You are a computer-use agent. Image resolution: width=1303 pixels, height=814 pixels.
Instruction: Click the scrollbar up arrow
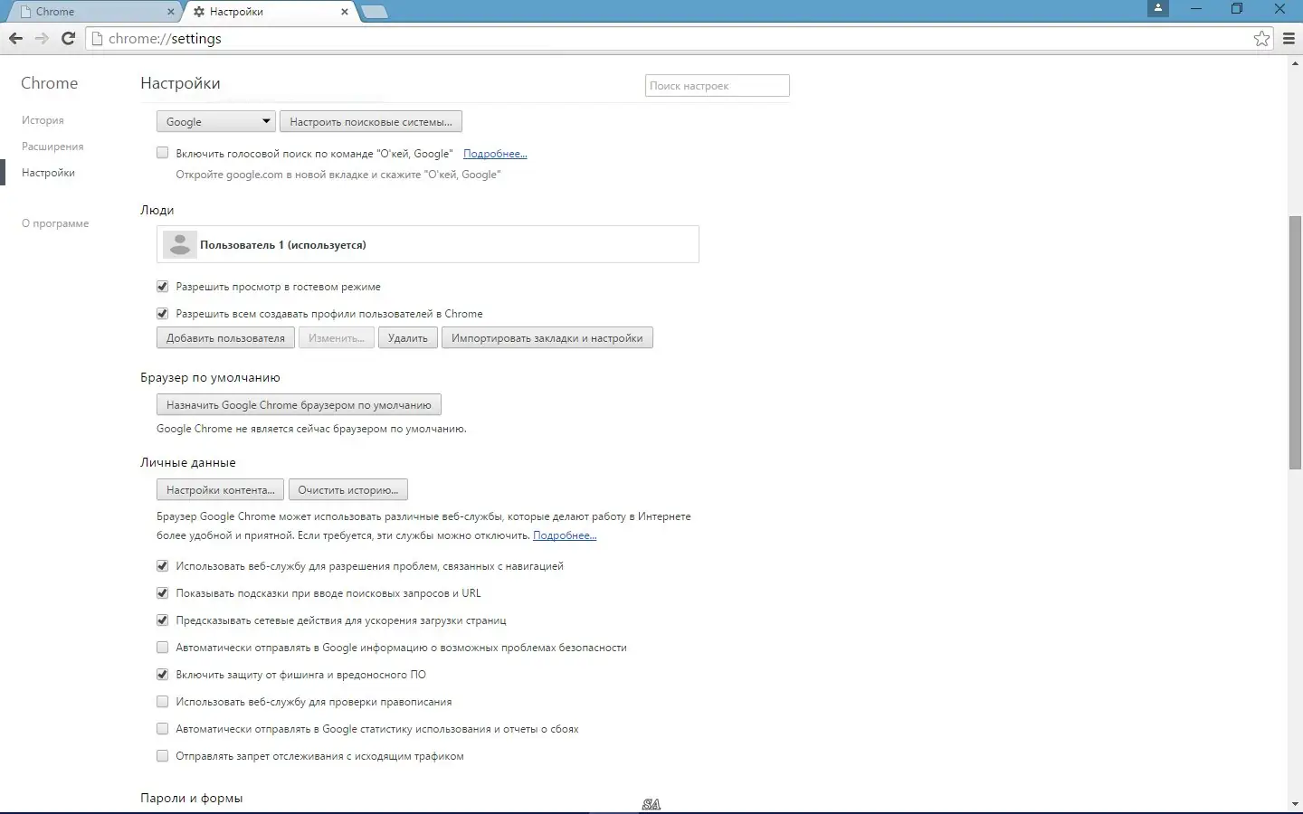(x=1296, y=63)
